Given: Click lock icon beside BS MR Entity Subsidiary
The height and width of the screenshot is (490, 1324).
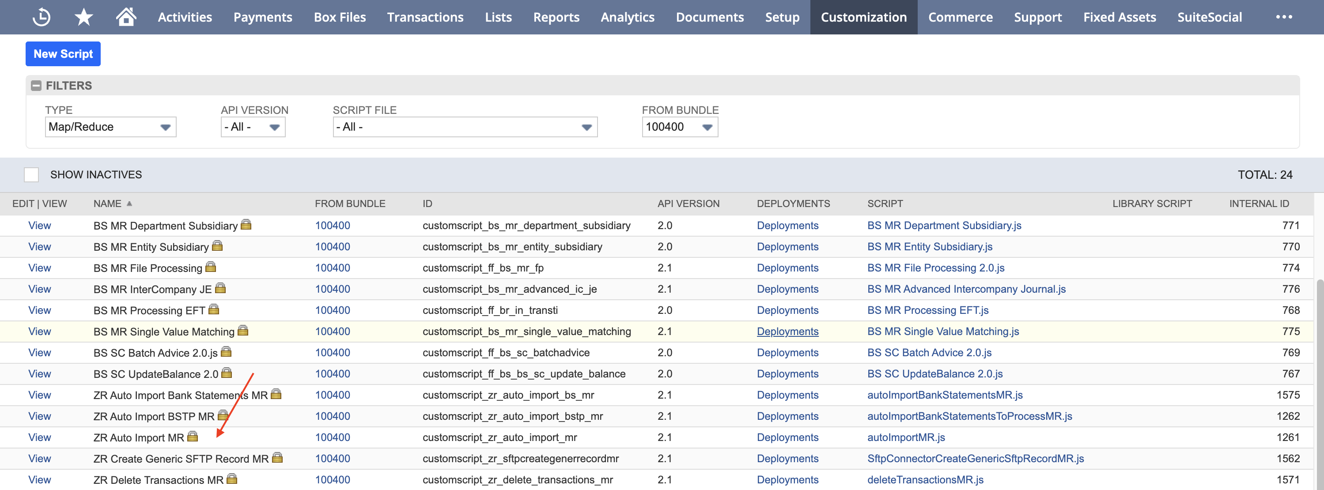Looking at the screenshot, I should [217, 245].
